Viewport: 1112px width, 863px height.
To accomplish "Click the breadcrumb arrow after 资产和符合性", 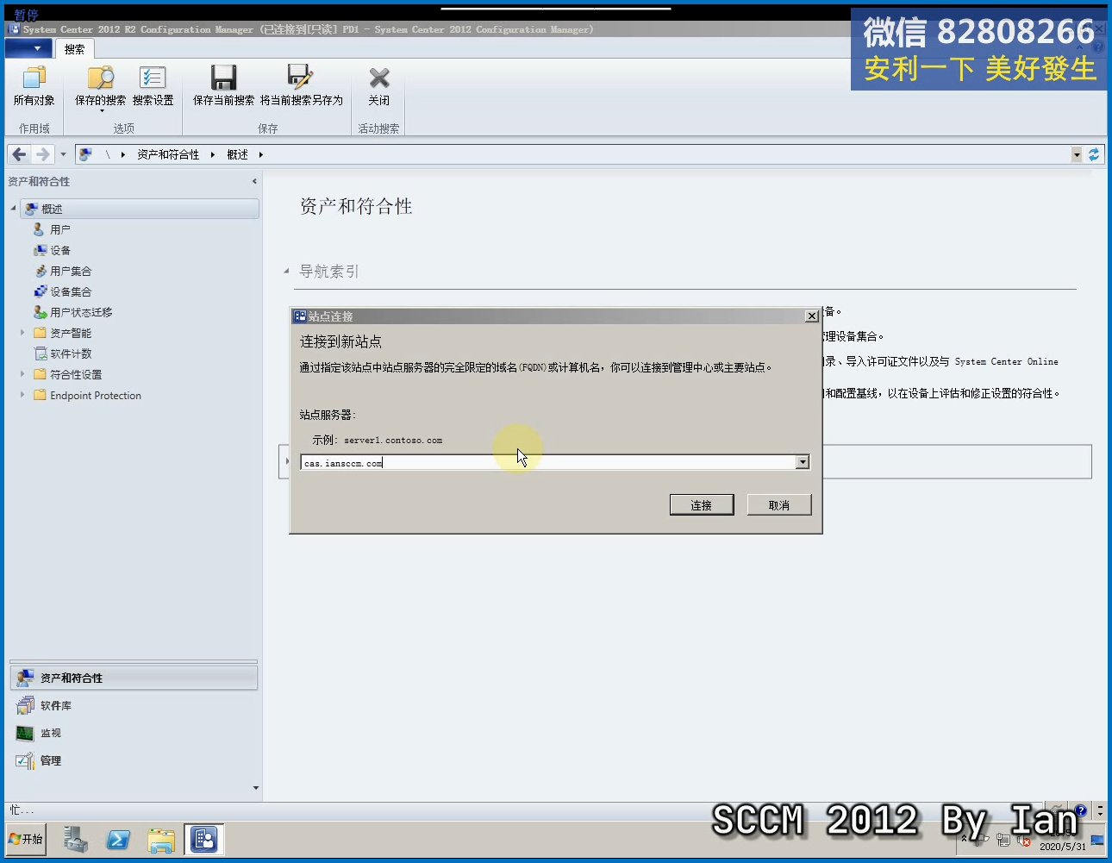I will tap(212, 154).
